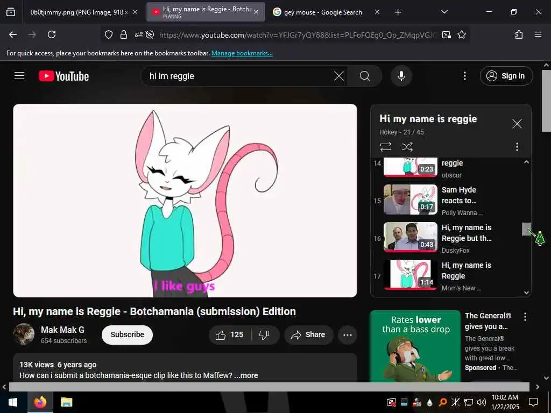Toggle picture-in-picture from address bar
This screenshot has width=551, height=413.
pos(446,34)
